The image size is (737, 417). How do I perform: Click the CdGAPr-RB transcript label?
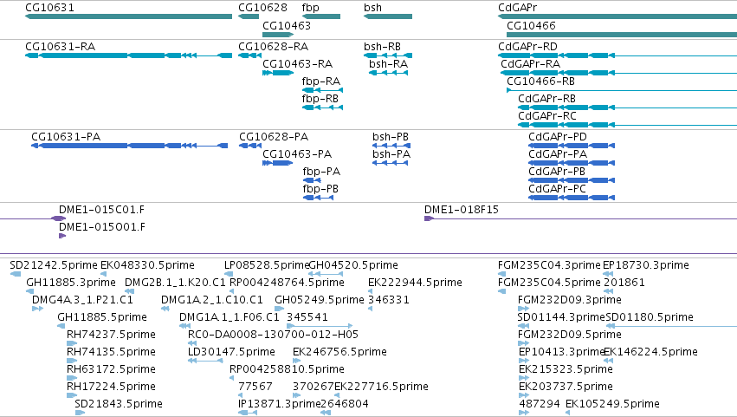pos(546,99)
